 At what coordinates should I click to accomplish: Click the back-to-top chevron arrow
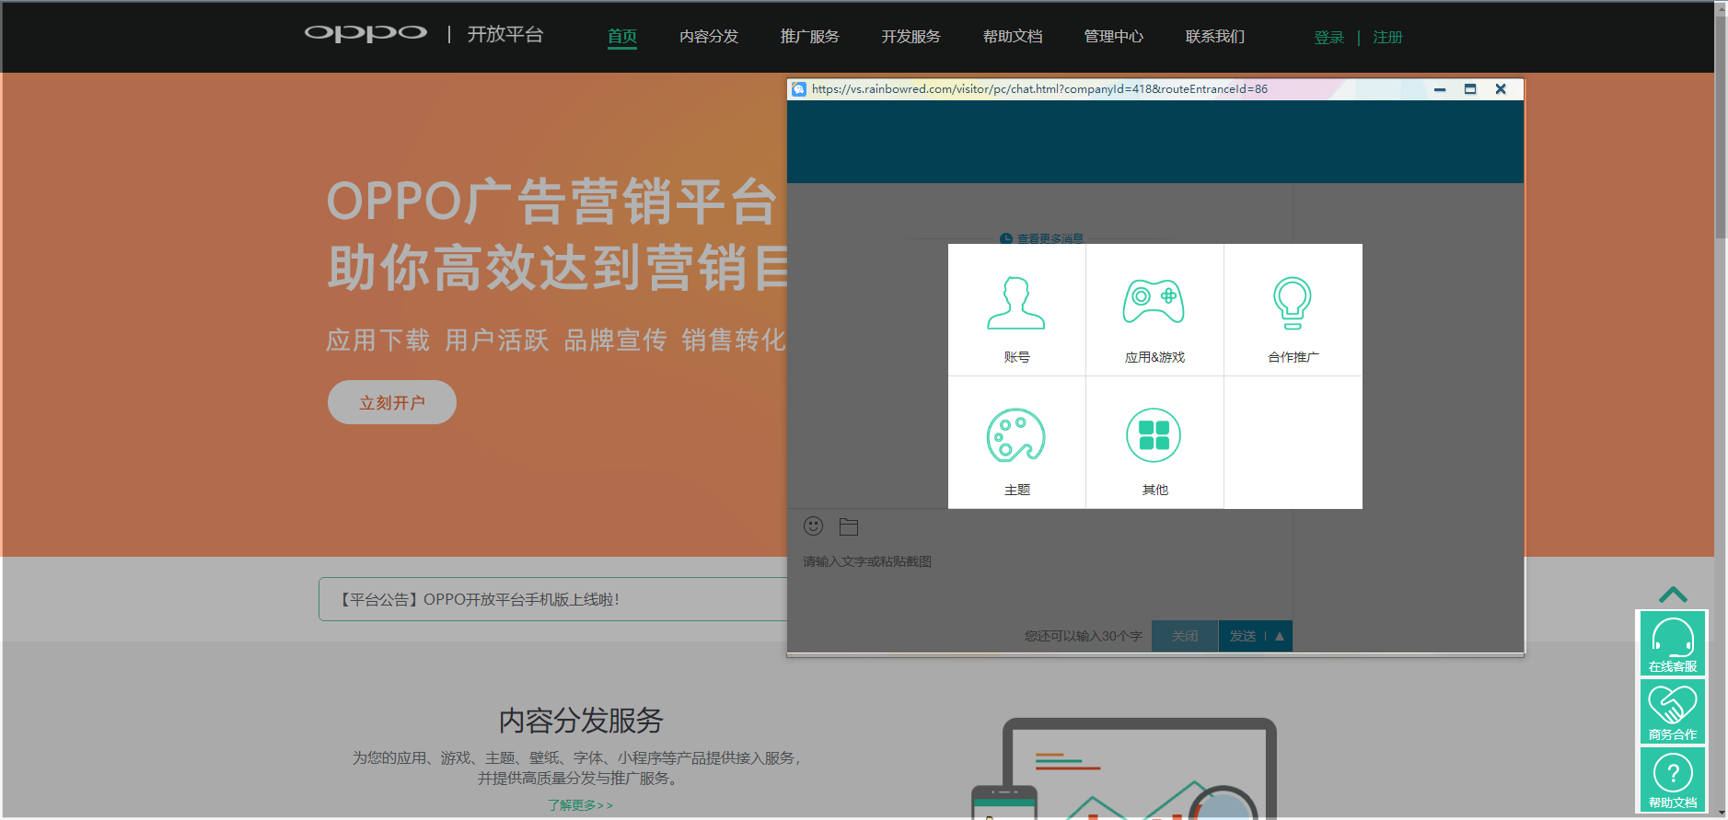pyautogui.click(x=1673, y=595)
